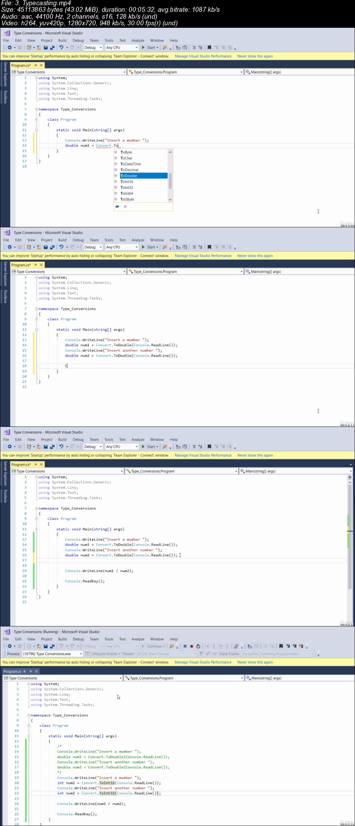Open the Start button's dropdown arrow, top frame
Screen dimensions: 355x826
tap(157, 48)
